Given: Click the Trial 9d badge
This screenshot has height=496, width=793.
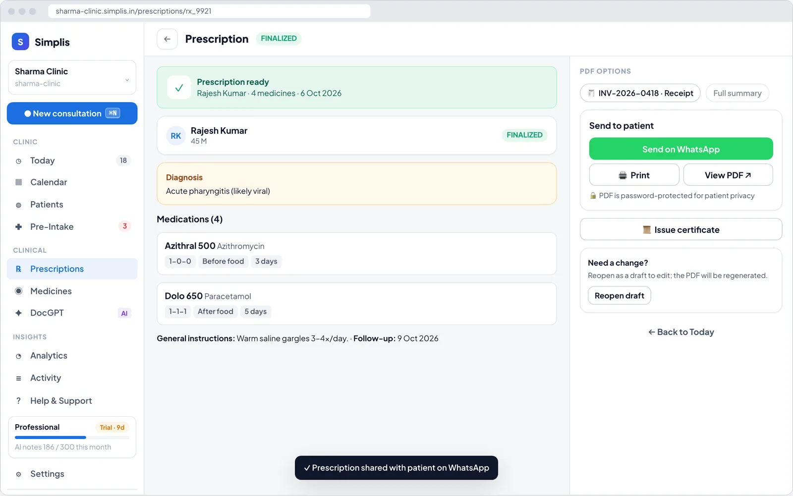Looking at the screenshot, I should point(112,428).
